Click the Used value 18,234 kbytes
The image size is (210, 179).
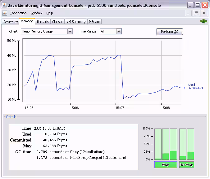point(55,134)
